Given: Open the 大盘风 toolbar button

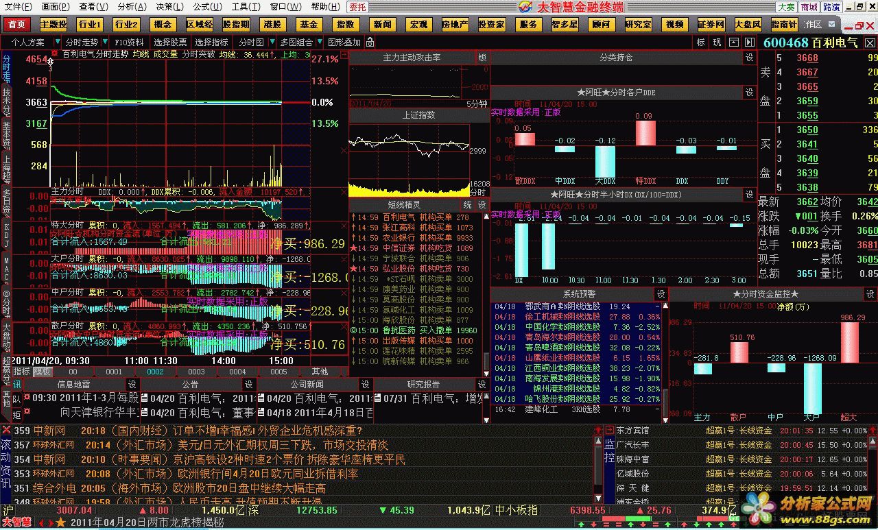Looking at the screenshot, I should point(748,25).
